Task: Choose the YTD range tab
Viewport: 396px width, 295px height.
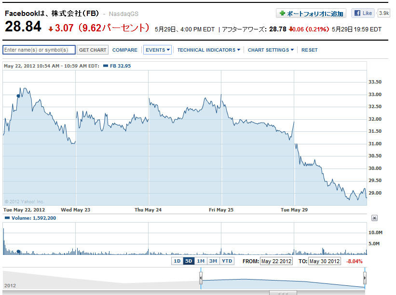Action: pyautogui.click(x=227, y=261)
